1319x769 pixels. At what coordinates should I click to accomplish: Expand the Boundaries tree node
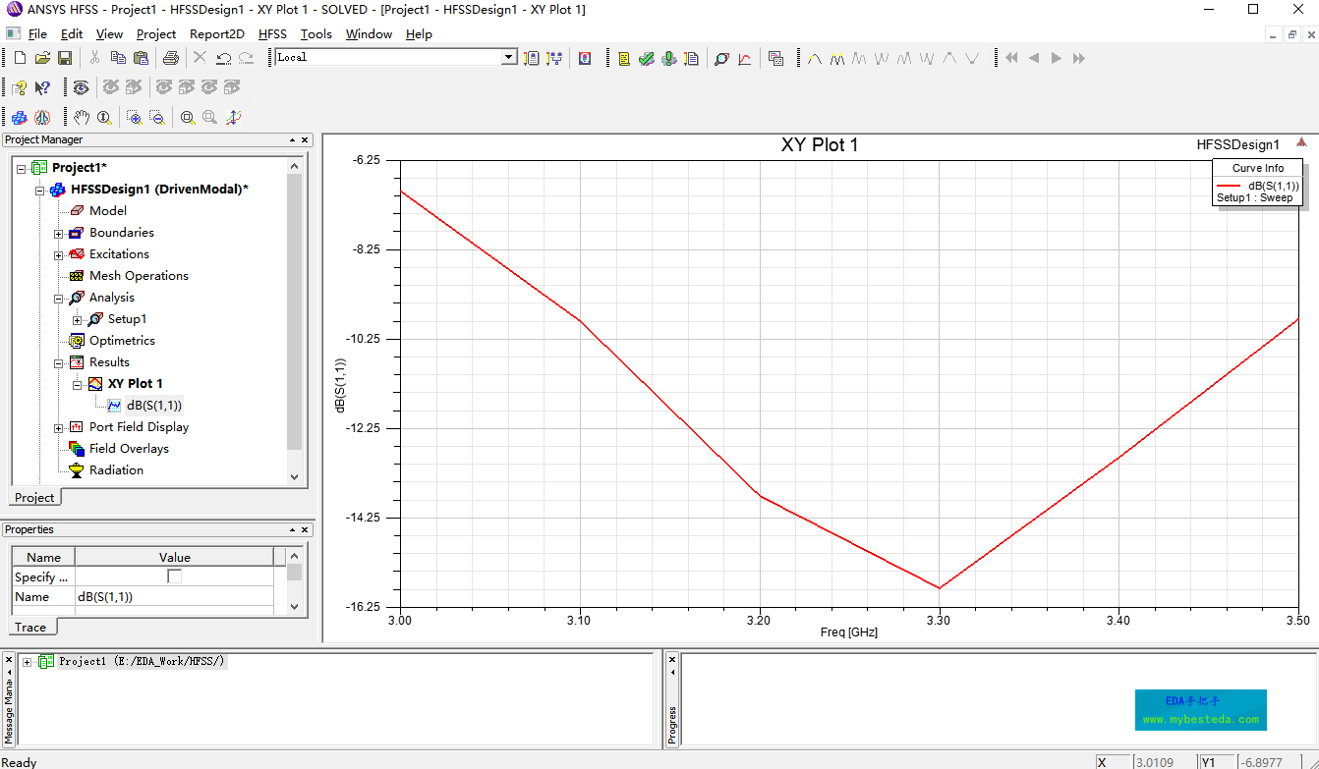point(59,234)
